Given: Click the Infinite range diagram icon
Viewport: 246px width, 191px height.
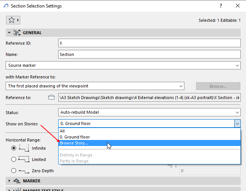Looking at the screenshot, I should pos(24,148).
